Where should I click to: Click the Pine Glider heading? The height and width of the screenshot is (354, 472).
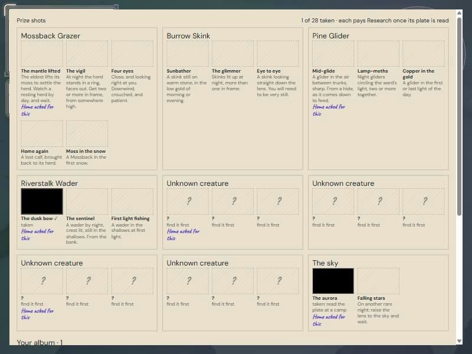point(330,36)
